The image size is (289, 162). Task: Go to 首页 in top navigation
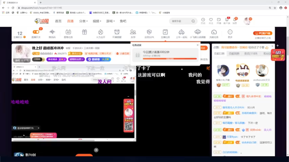tap(58, 21)
